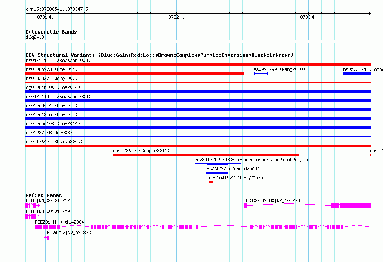This screenshot has height=262, width=383.
Task: Open the dgv3065n100 (Coe2014) gain bar
Action: (198, 128)
